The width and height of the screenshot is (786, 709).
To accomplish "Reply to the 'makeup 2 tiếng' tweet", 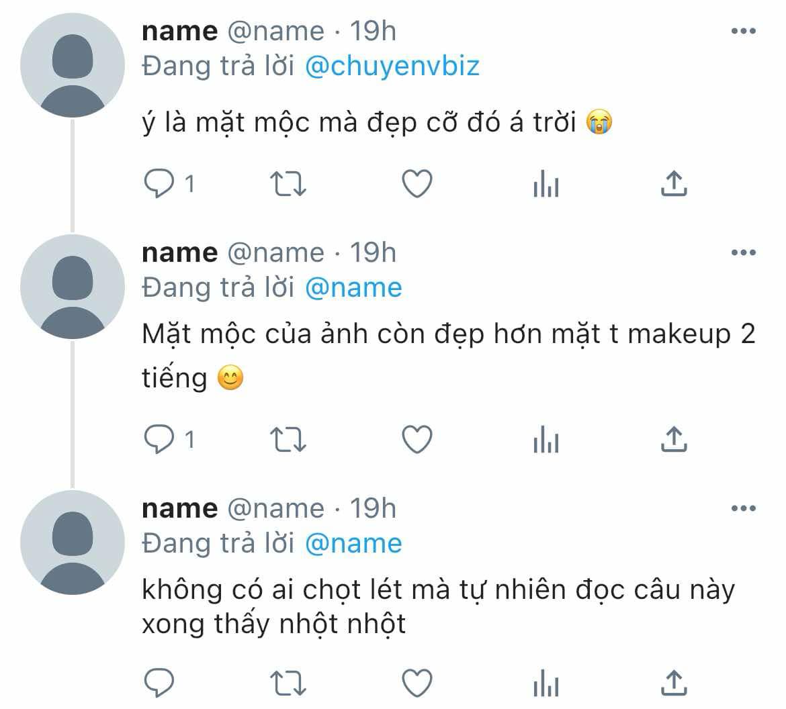I will click(159, 439).
